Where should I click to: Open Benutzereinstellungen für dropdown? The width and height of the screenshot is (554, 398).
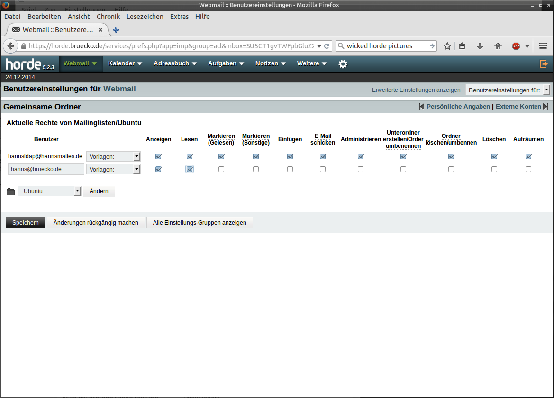(x=508, y=90)
